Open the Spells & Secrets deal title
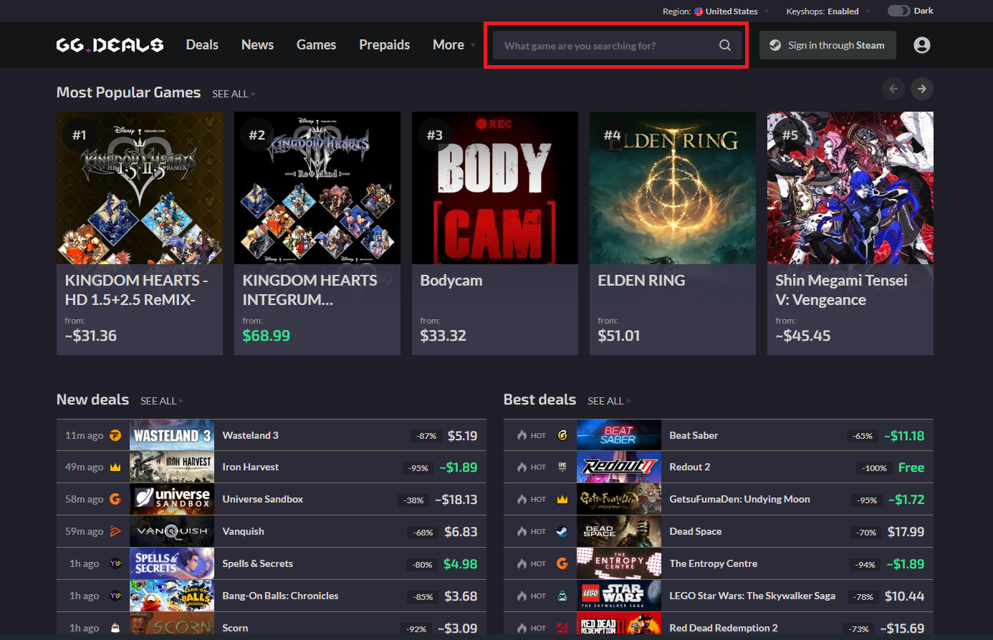 point(257,563)
